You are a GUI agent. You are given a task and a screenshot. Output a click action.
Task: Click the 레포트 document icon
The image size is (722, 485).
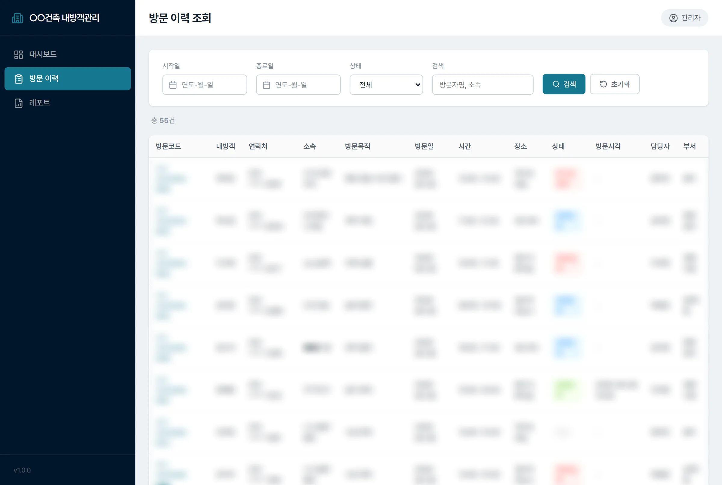pos(19,103)
